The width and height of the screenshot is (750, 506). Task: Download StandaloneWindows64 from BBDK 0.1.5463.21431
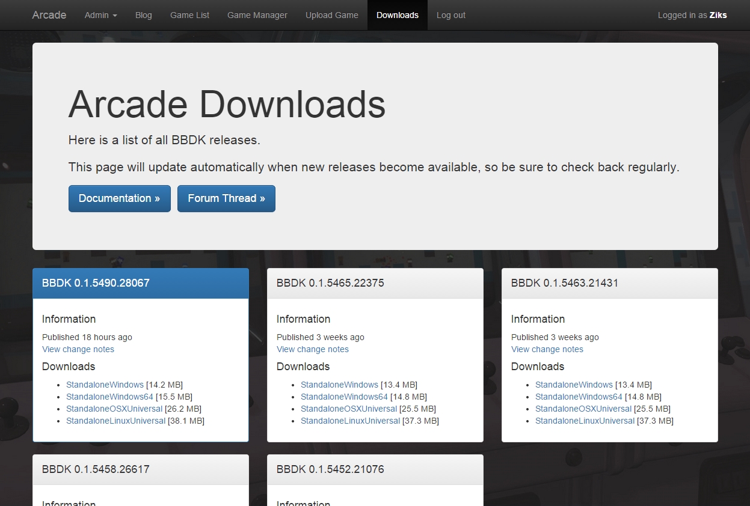[x=579, y=397]
